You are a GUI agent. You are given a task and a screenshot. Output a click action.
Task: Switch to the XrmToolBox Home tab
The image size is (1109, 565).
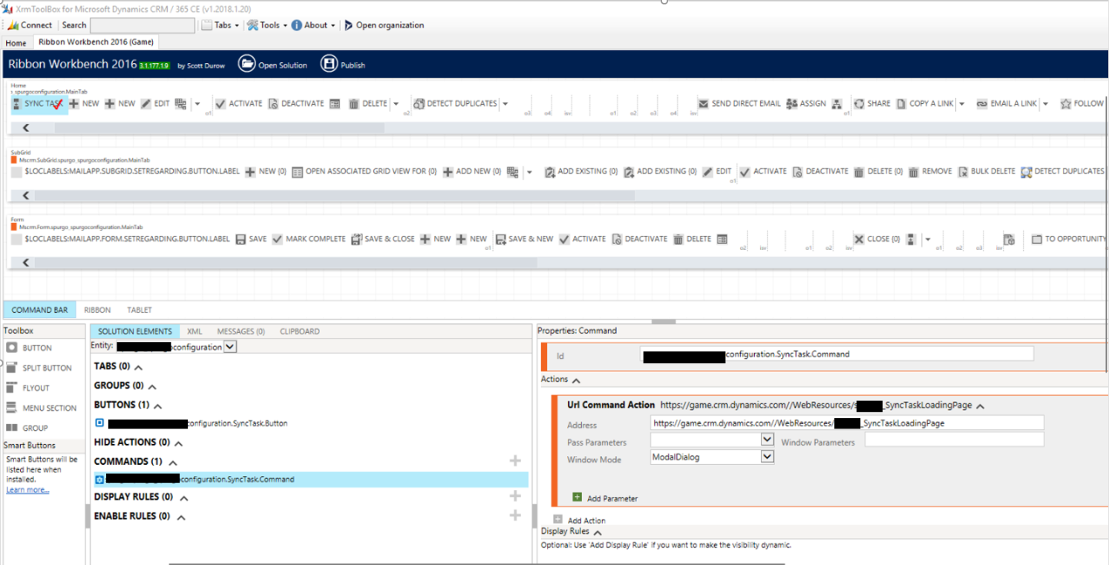pos(16,43)
